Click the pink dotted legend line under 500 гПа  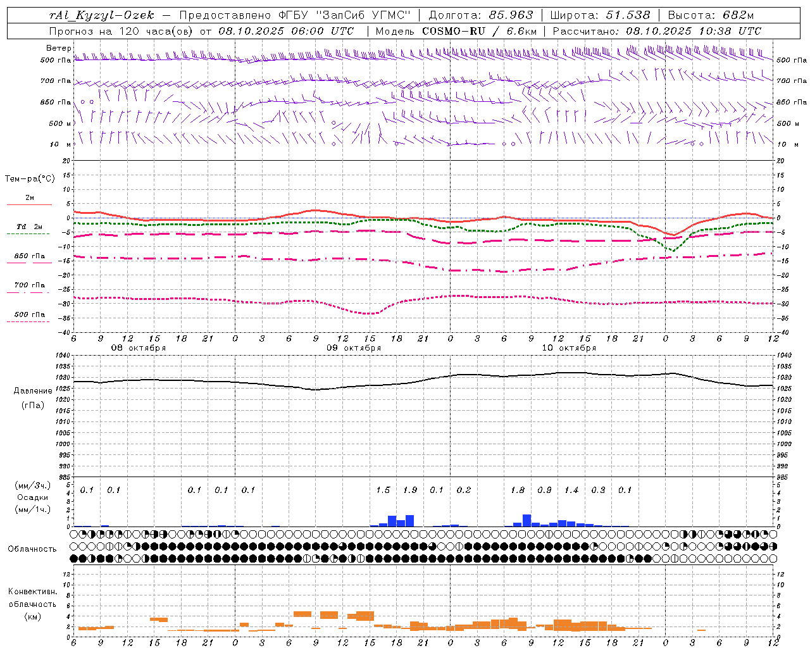(29, 322)
